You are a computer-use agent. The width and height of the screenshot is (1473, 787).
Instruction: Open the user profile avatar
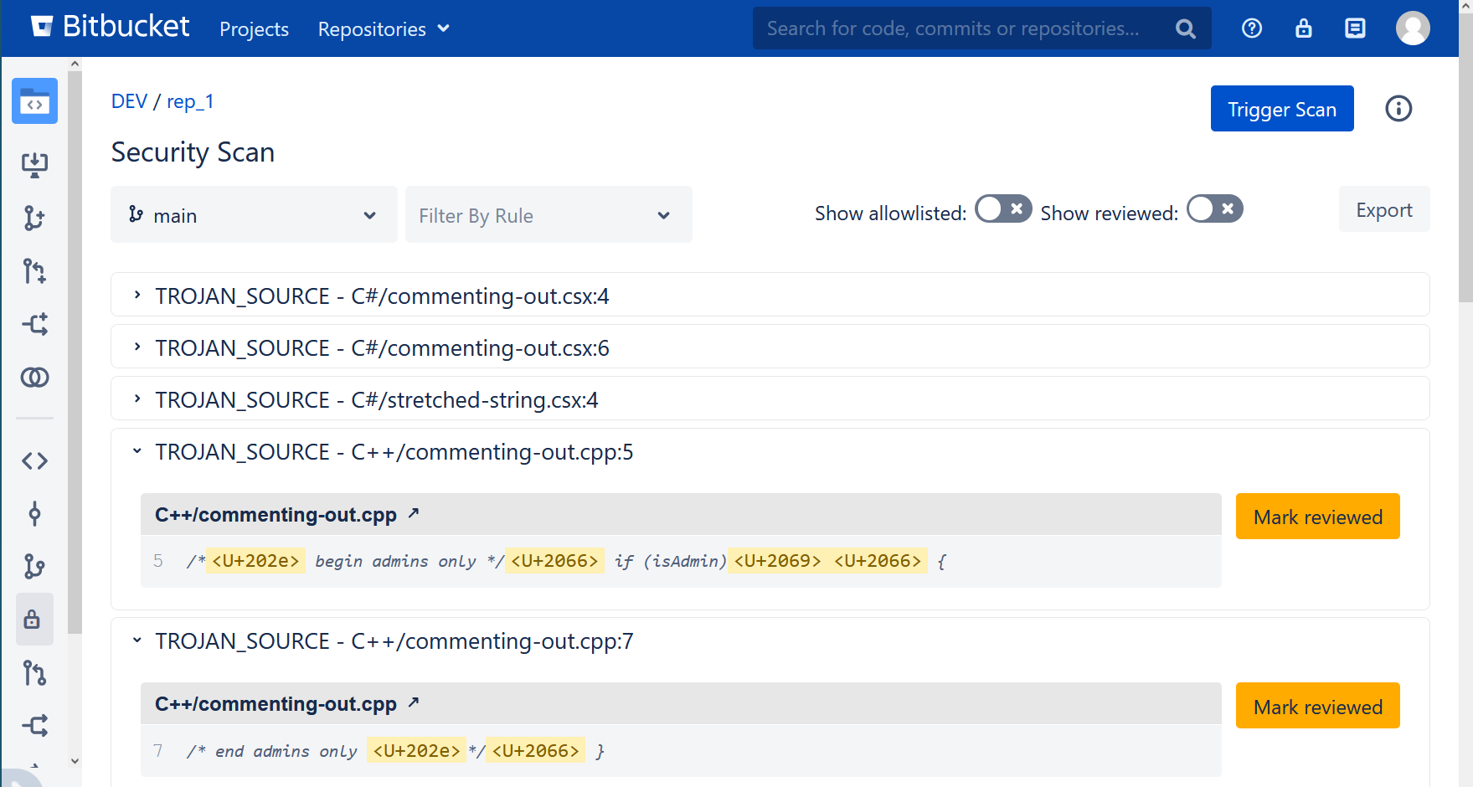[1412, 28]
